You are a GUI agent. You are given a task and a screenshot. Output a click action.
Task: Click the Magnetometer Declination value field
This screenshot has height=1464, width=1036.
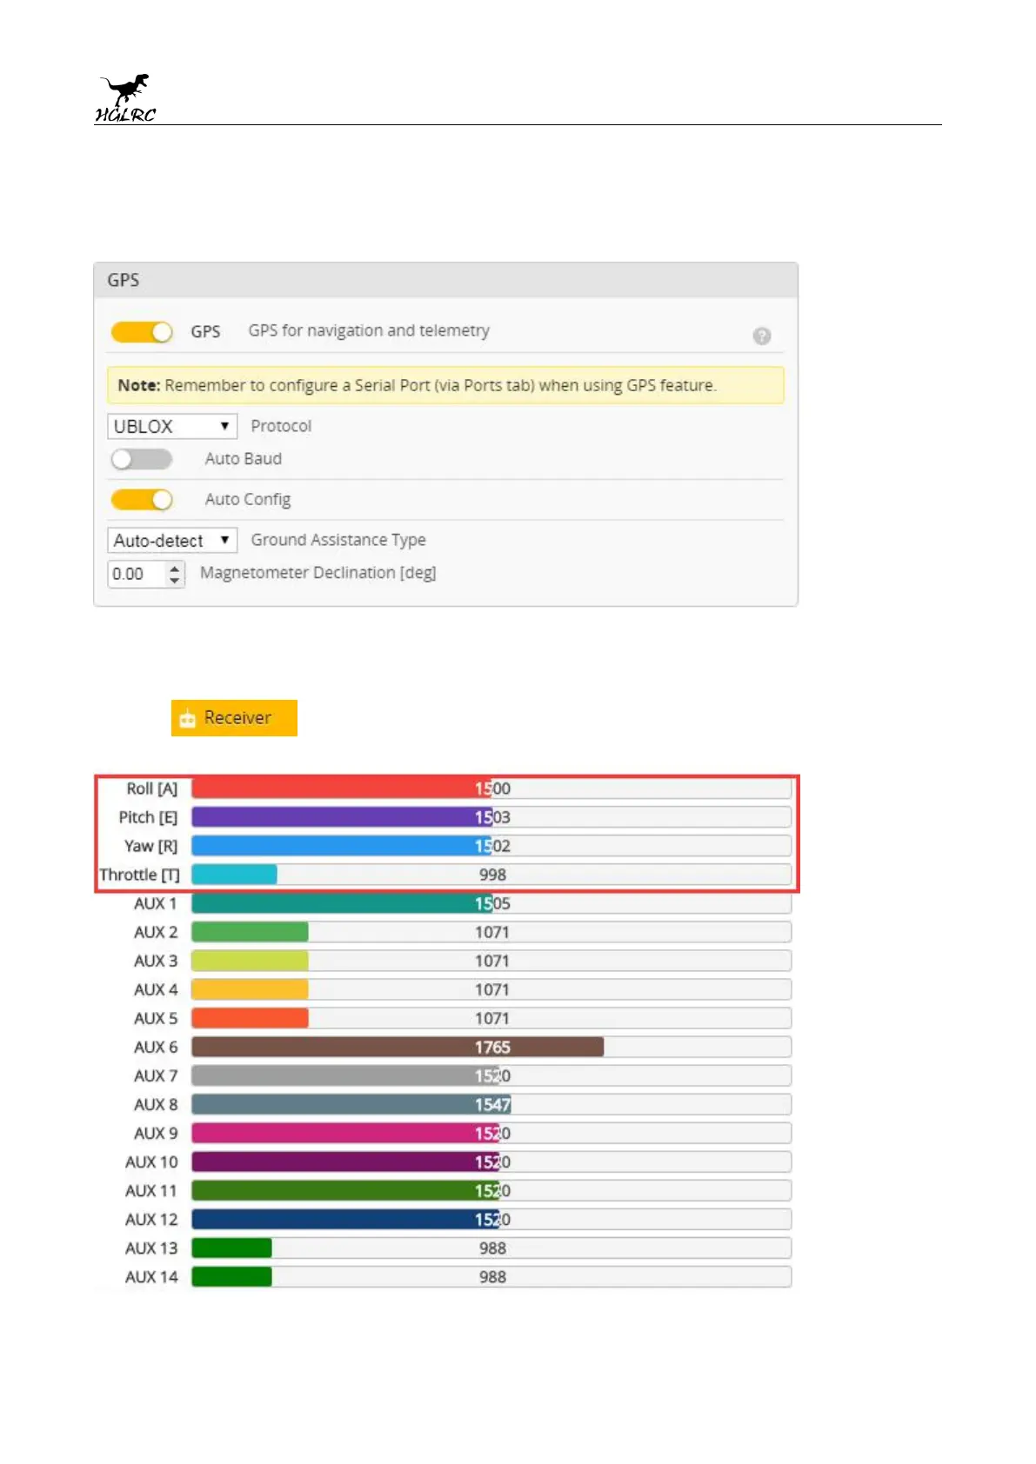(x=135, y=574)
